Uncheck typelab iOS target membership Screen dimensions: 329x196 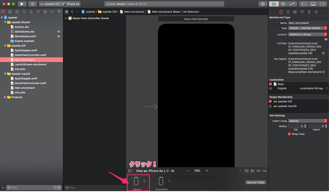click(x=270, y=101)
